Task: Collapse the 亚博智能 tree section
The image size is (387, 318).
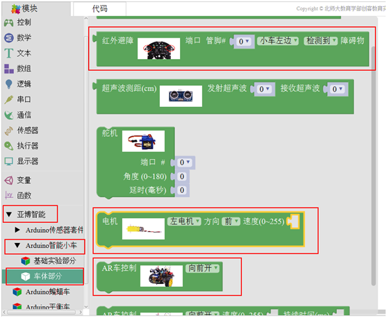Action: pyautogui.click(x=9, y=215)
